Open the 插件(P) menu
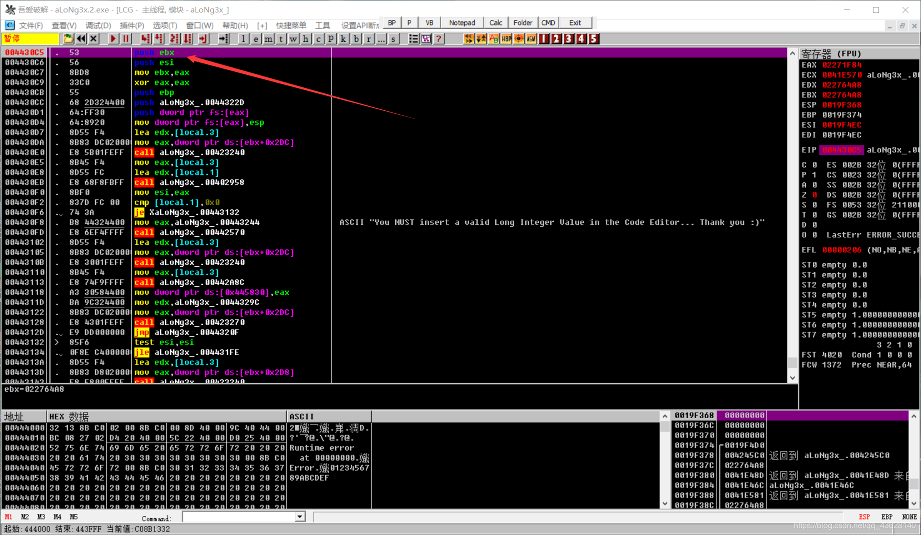 132,25
